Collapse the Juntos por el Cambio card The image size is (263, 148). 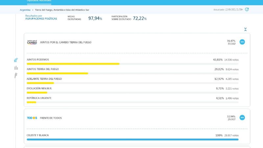click(x=242, y=42)
